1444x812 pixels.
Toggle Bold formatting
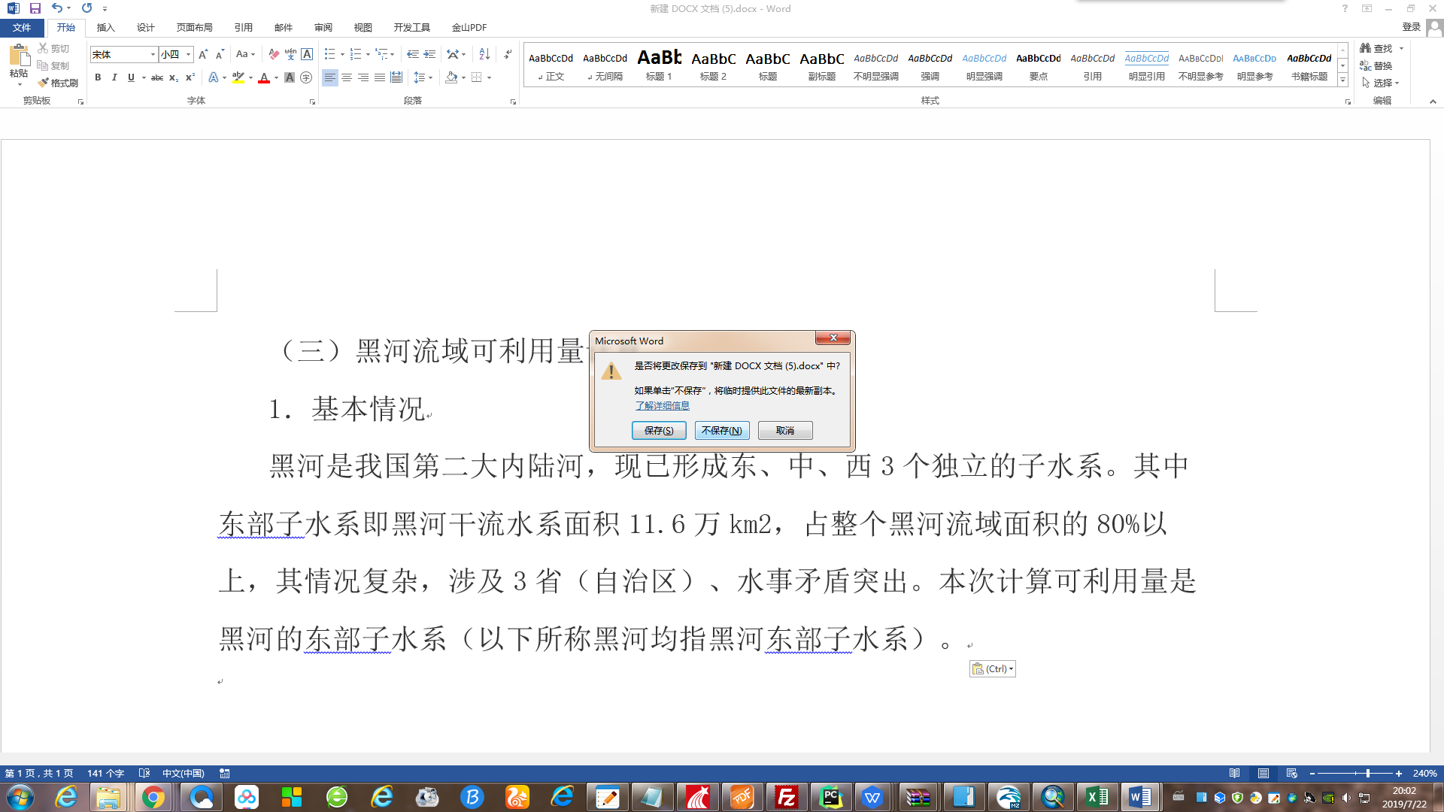click(98, 77)
